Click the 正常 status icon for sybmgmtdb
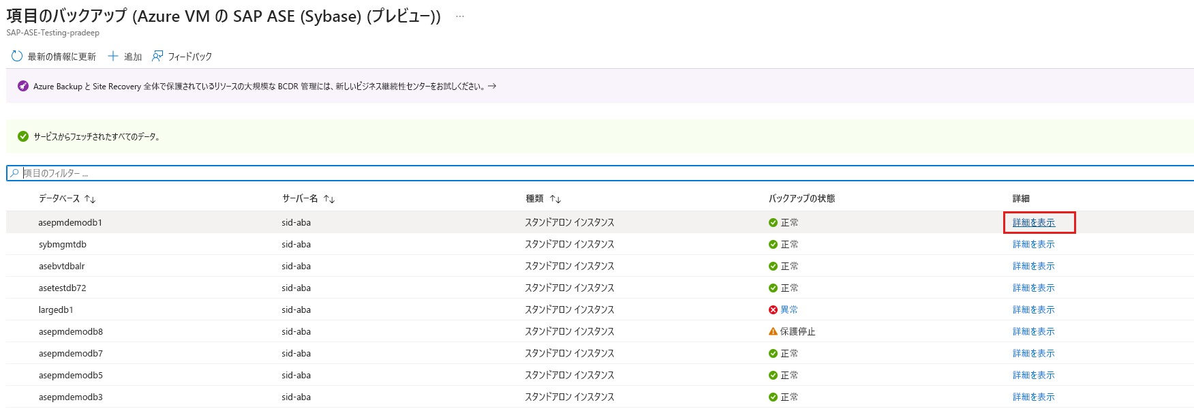The image size is (1194, 409). (773, 244)
